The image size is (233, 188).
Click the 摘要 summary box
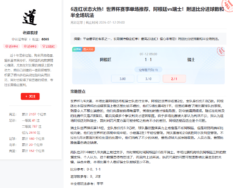point(148,39)
